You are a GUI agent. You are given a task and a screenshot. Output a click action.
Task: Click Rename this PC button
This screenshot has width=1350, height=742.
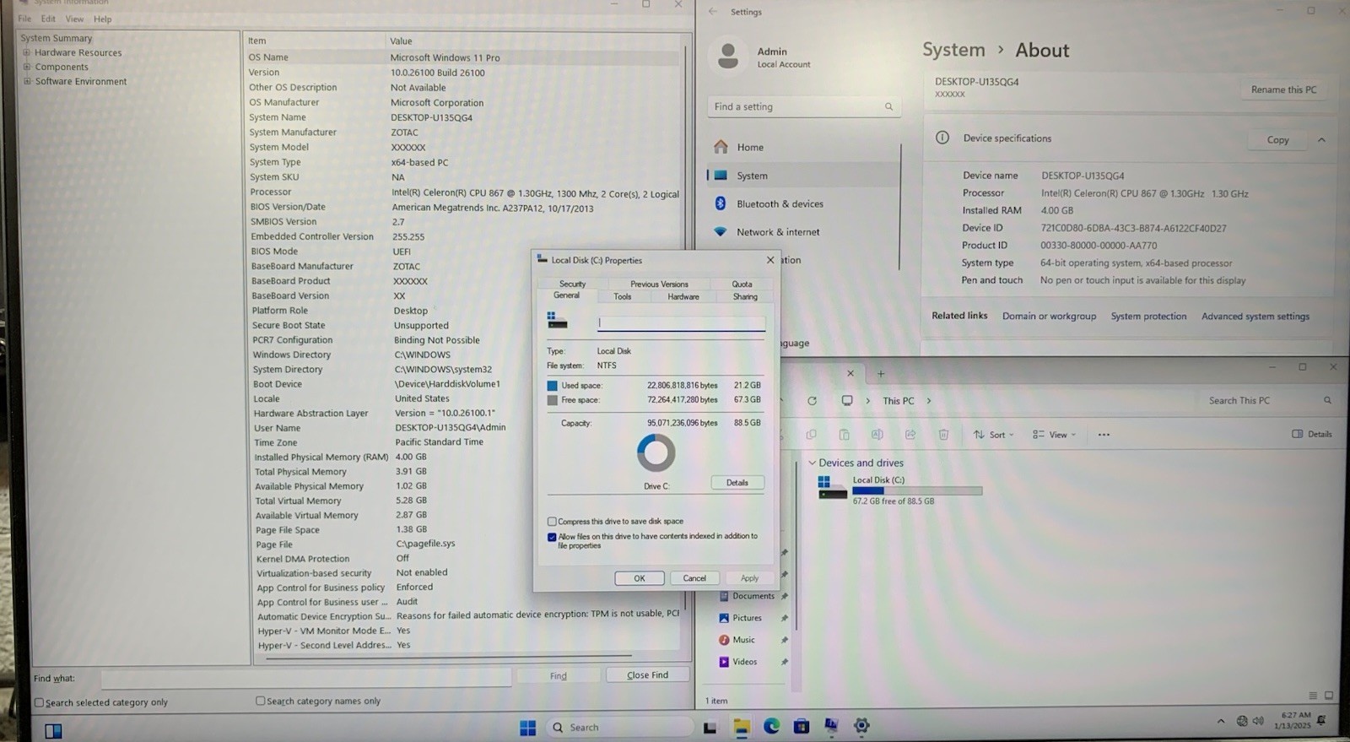[x=1283, y=89]
